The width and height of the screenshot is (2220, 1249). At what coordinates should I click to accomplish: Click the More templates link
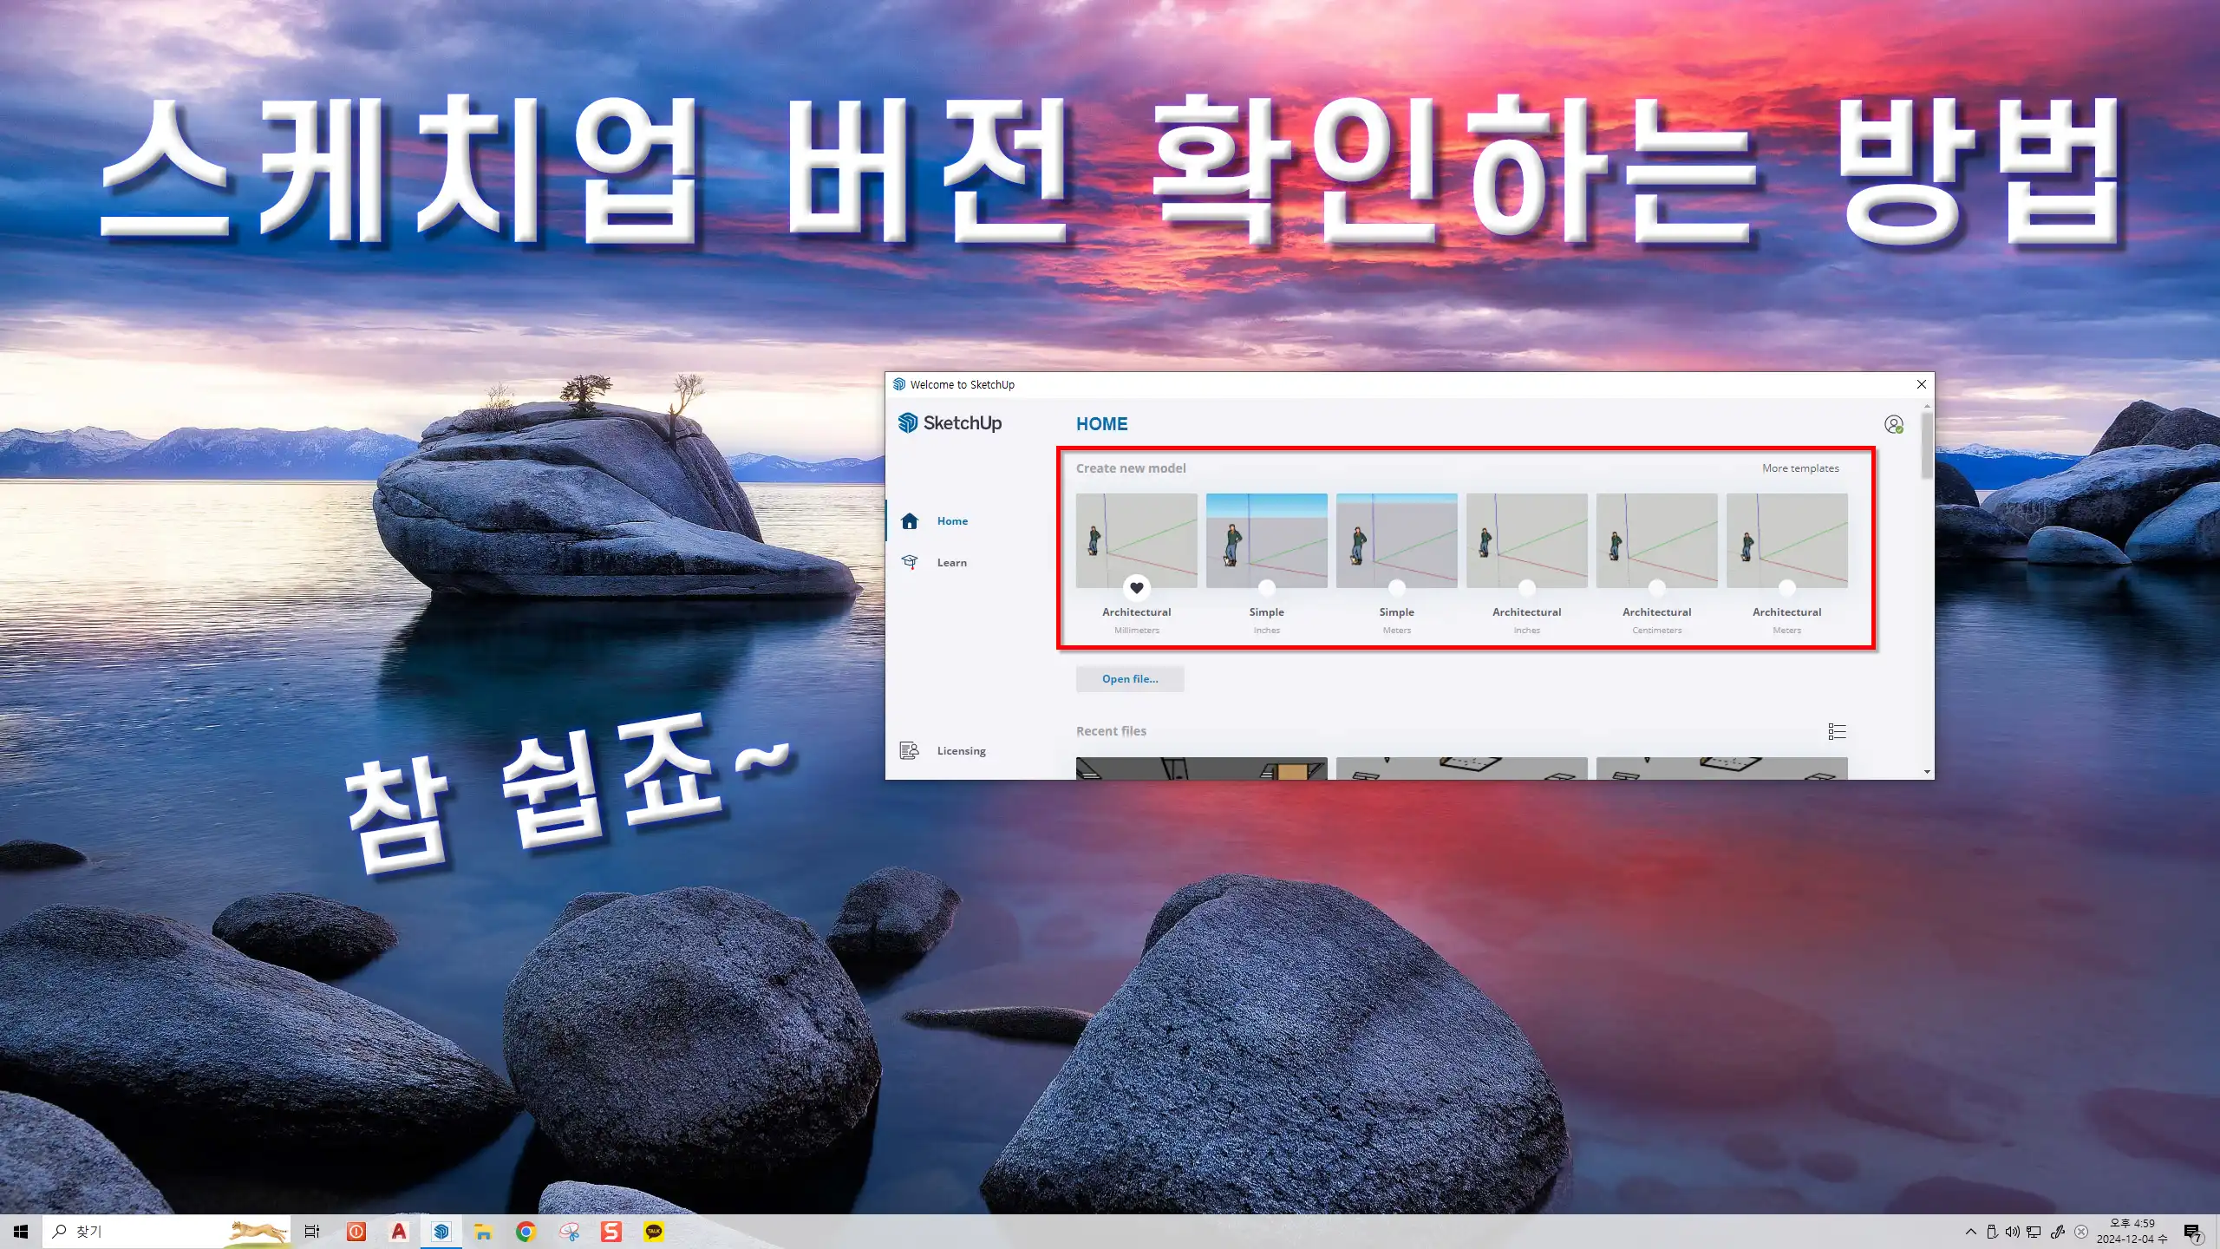tap(1800, 468)
